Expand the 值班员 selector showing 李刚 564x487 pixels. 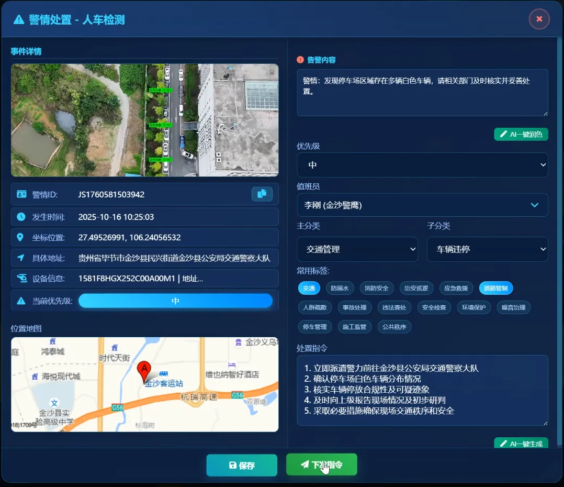(x=422, y=205)
